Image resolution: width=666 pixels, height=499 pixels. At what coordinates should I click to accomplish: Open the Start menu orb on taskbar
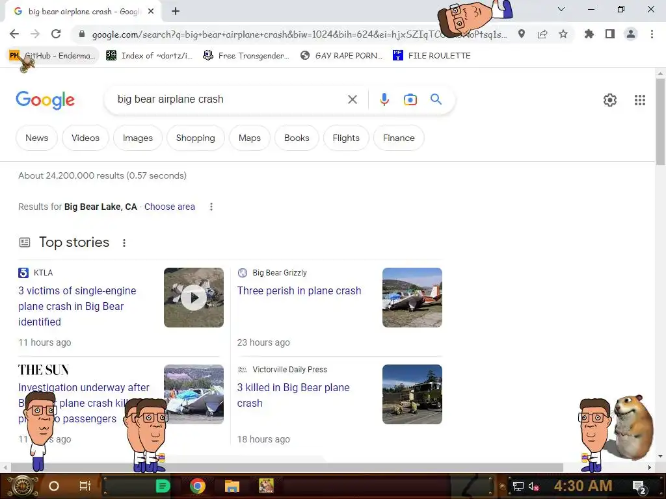tap(23, 486)
